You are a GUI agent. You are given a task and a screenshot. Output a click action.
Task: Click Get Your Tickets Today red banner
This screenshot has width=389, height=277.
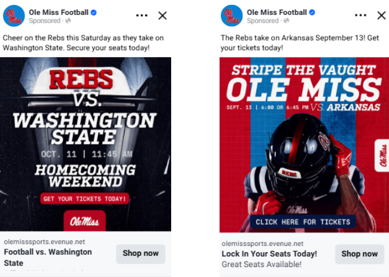(x=85, y=198)
